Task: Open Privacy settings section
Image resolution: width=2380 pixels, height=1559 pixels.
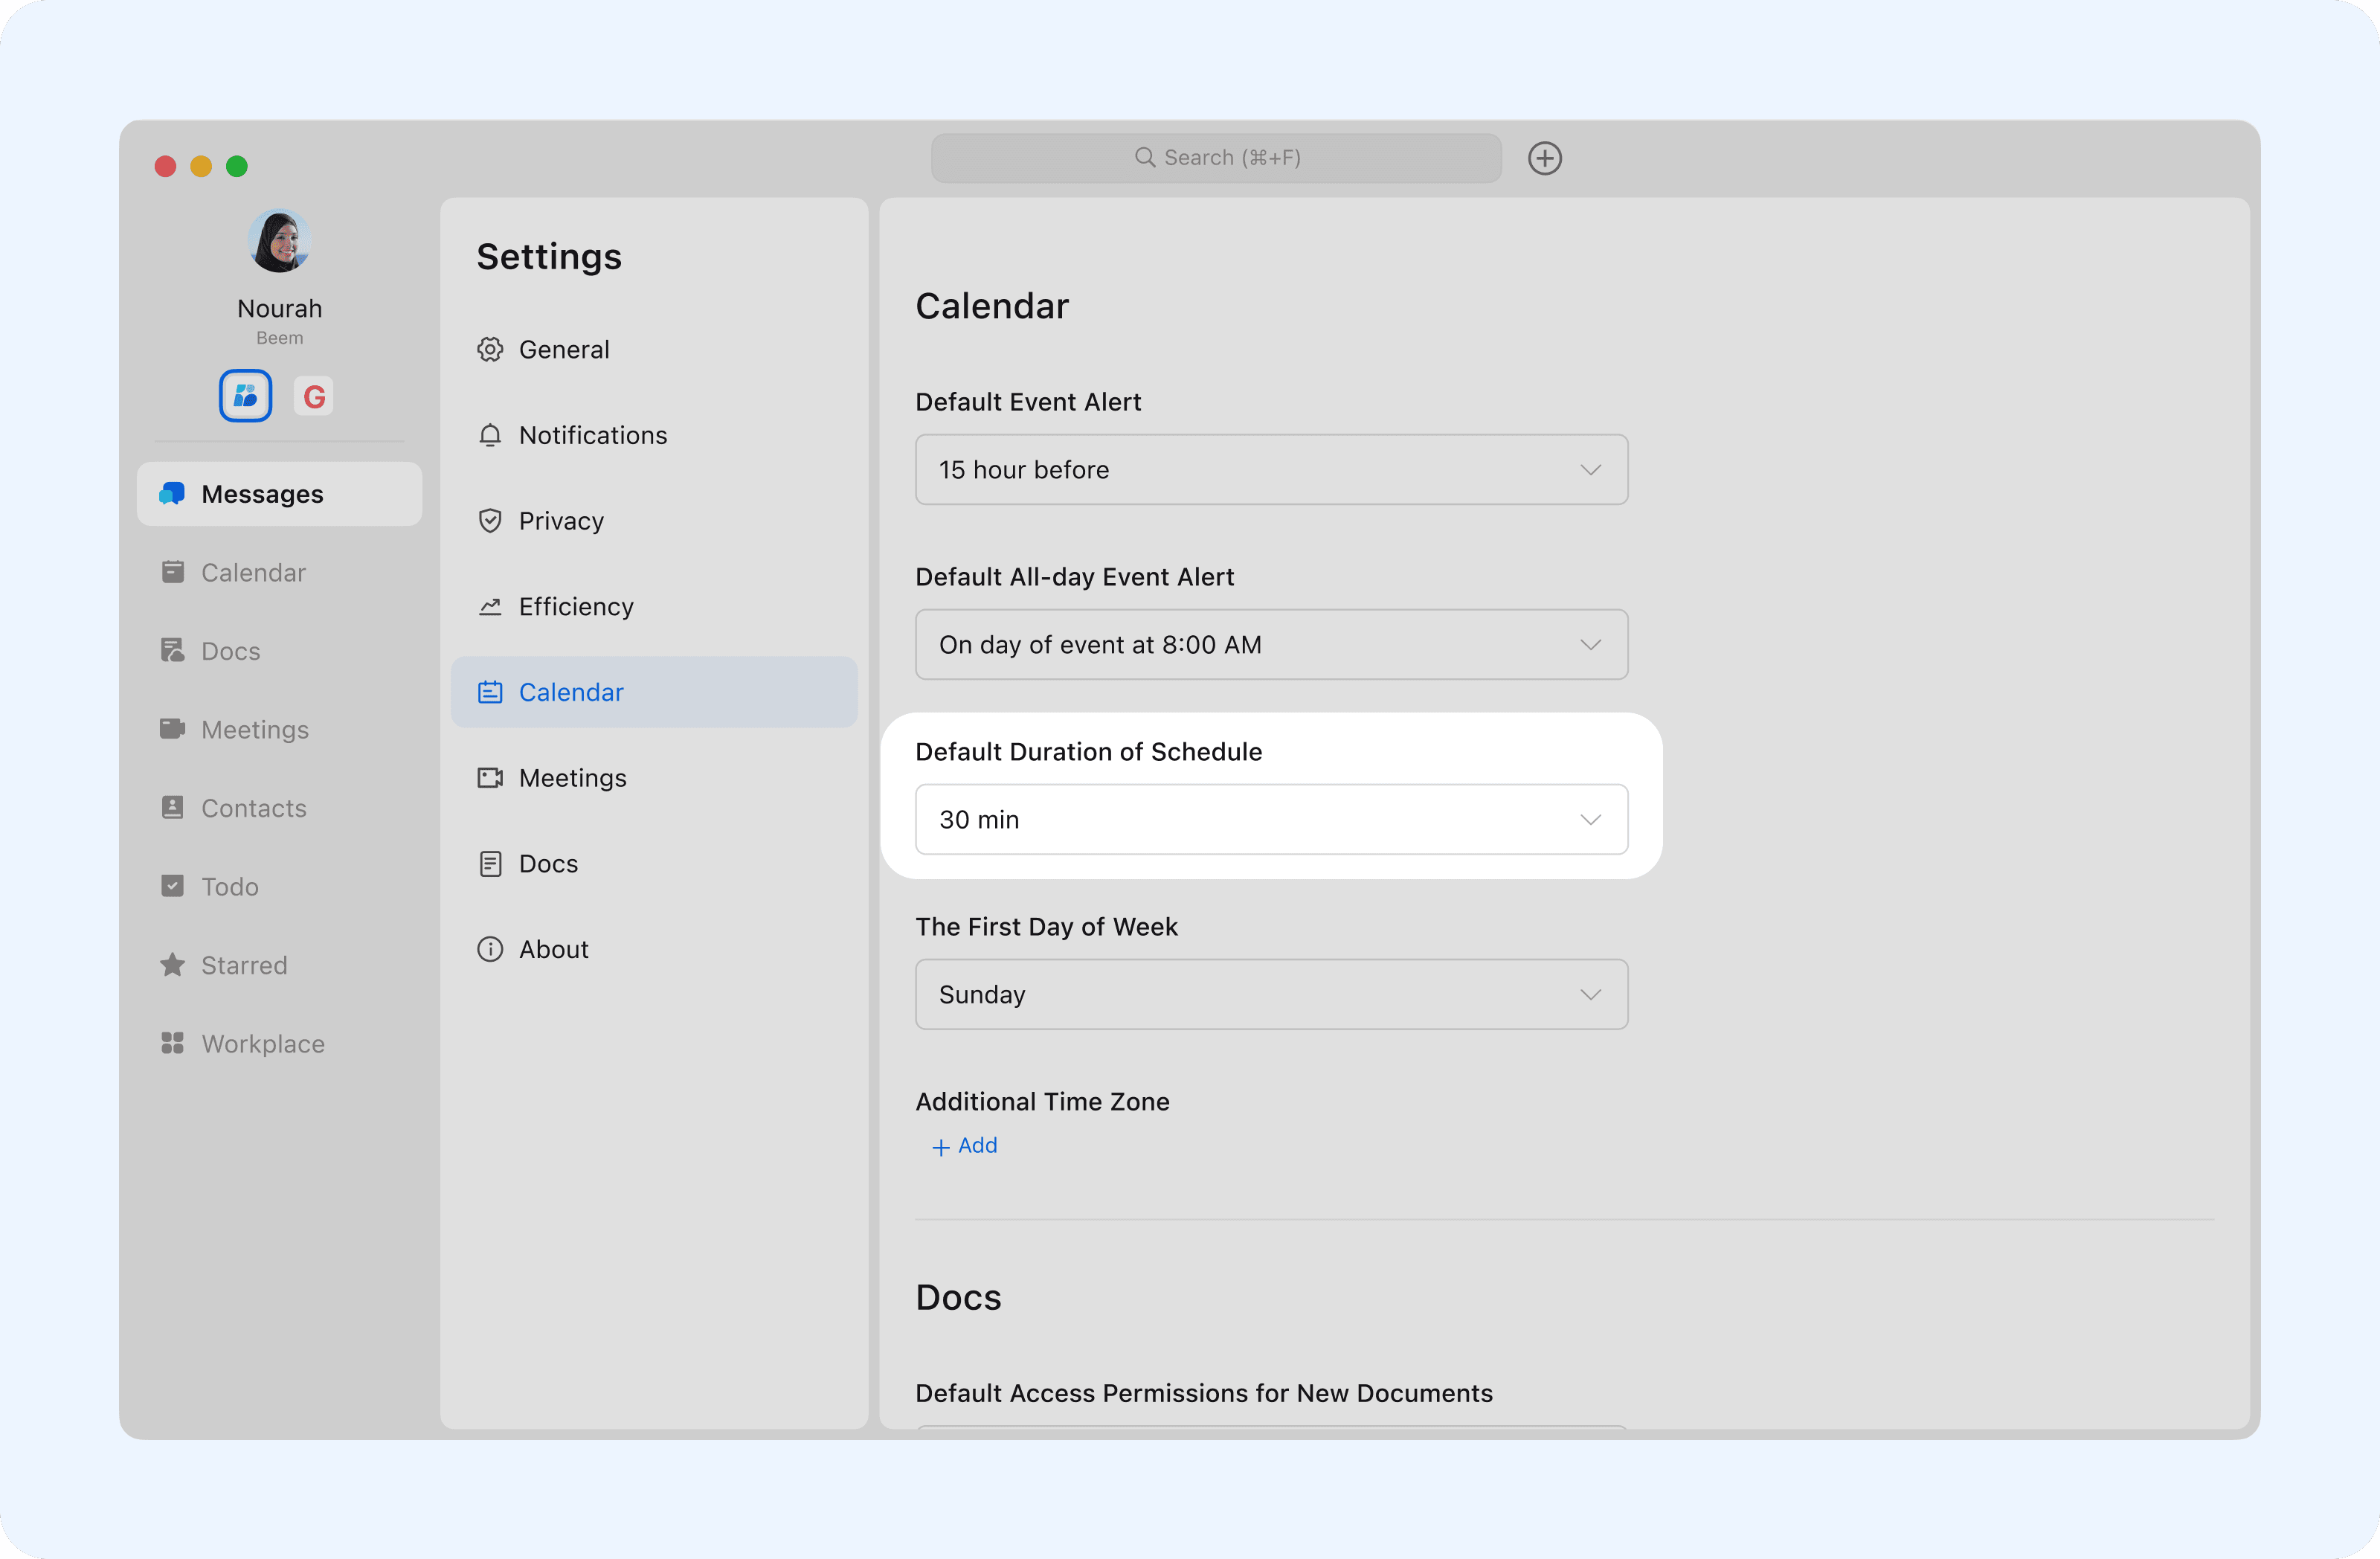Action: click(560, 521)
